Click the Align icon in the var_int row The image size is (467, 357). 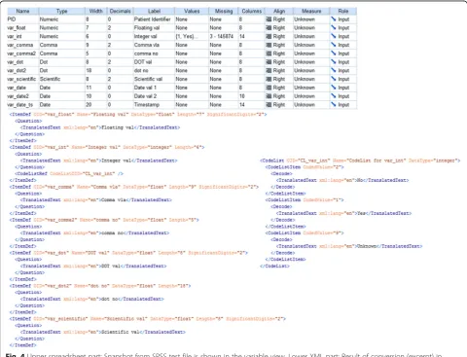point(269,36)
